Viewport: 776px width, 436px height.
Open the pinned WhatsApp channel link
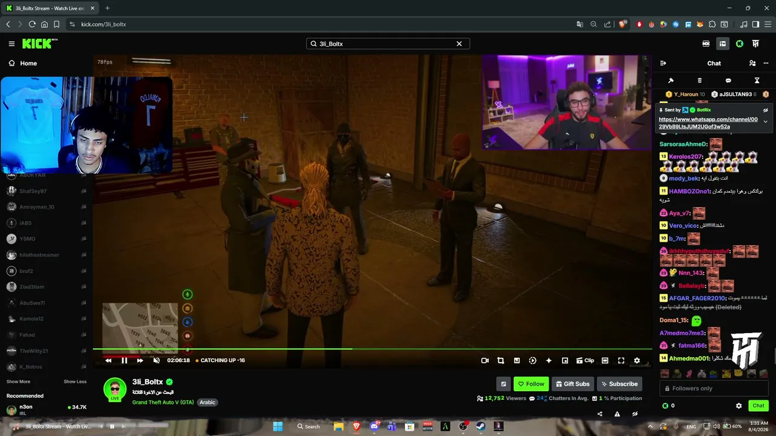[x=708, y=123]
